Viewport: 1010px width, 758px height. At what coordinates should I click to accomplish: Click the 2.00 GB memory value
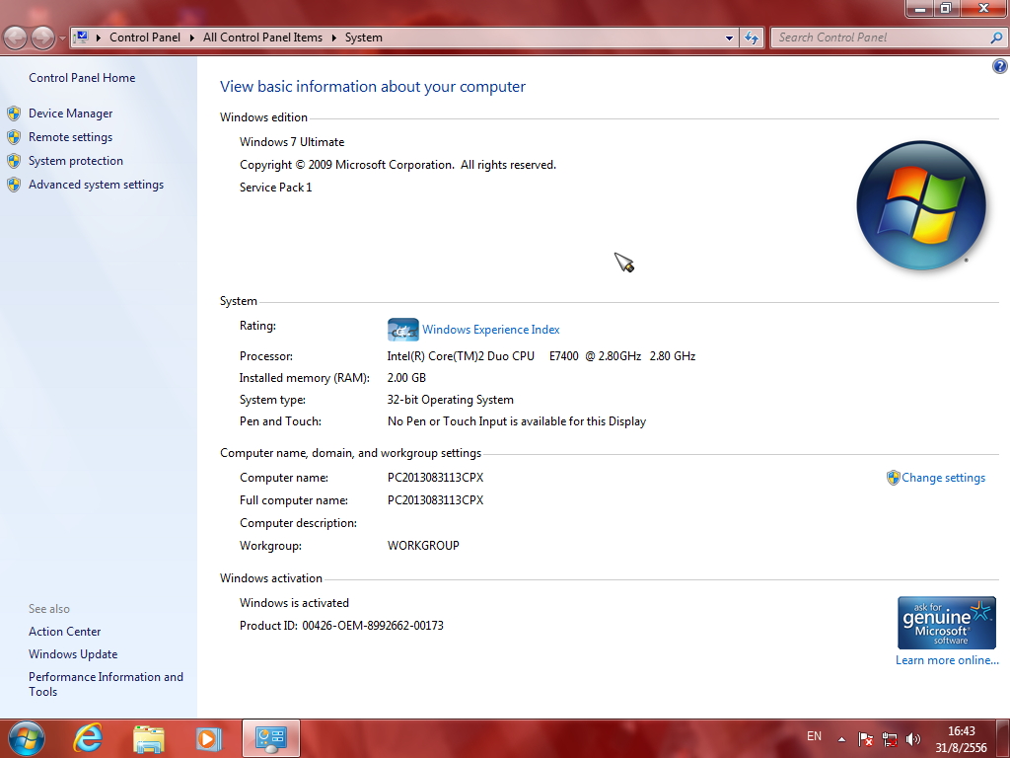406,378
